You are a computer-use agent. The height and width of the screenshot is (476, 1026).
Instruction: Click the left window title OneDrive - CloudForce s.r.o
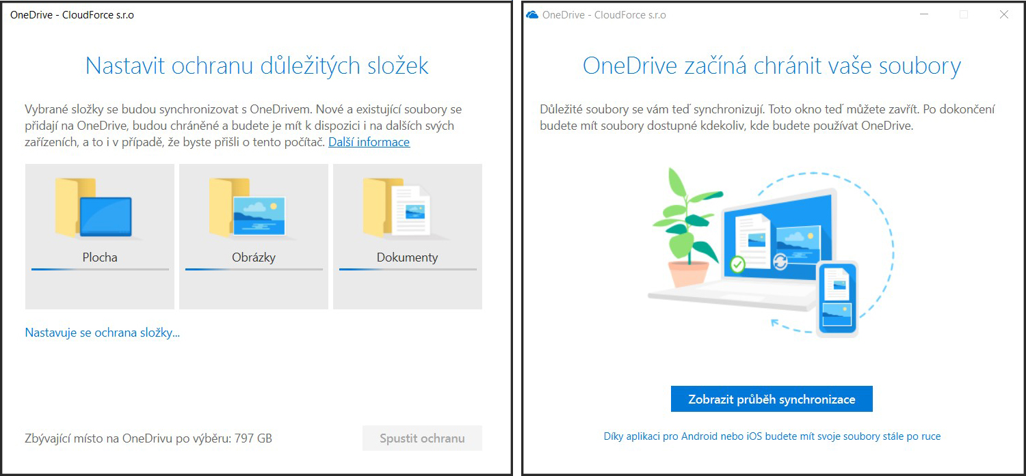click(x=72, y=14)
